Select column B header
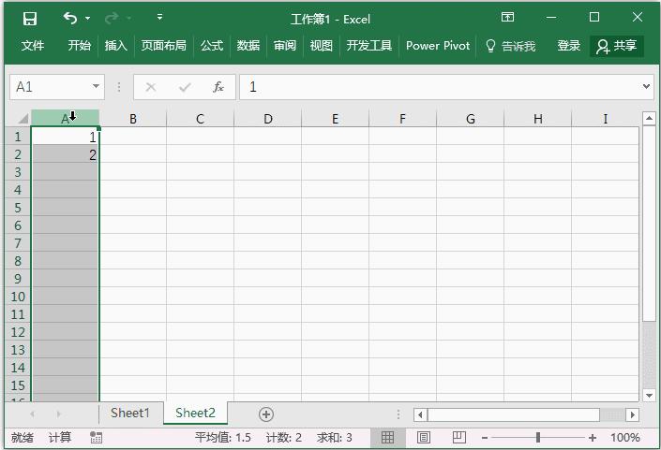 coord(133,119)
